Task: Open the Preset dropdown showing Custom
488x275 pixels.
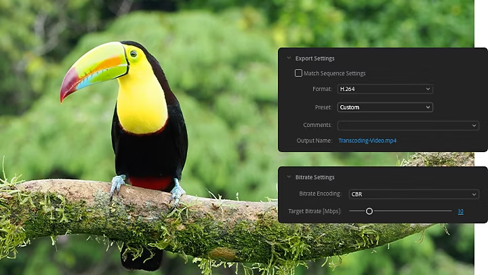Action: 385,107
